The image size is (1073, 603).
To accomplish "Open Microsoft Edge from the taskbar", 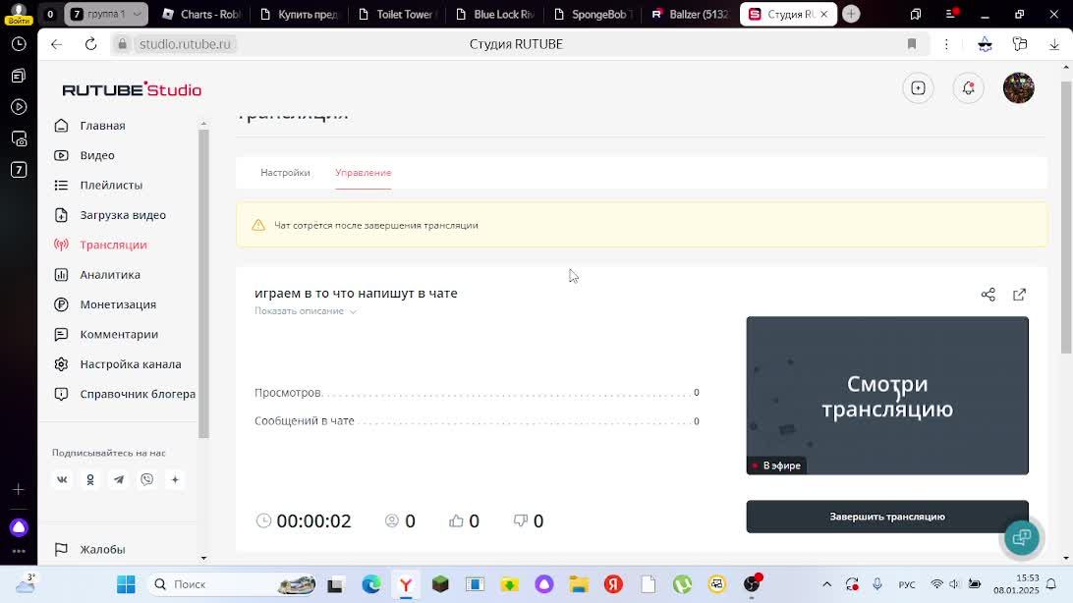I will coord(371,584).
